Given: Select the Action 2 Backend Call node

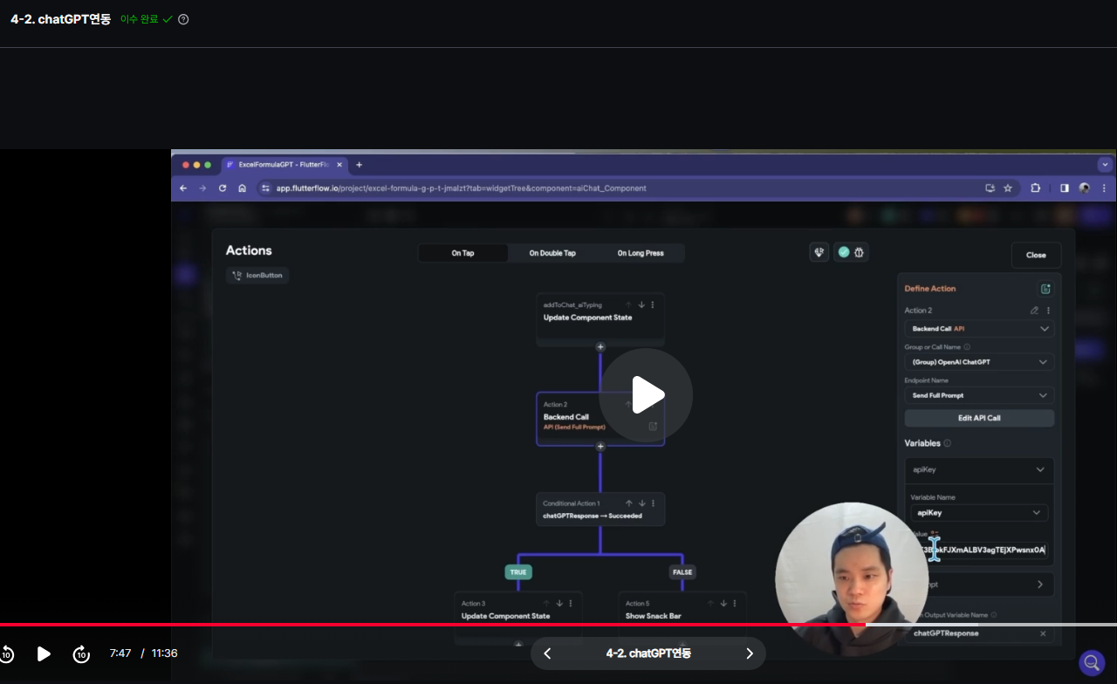Looking at the screenshot, I should click(600, 419).
